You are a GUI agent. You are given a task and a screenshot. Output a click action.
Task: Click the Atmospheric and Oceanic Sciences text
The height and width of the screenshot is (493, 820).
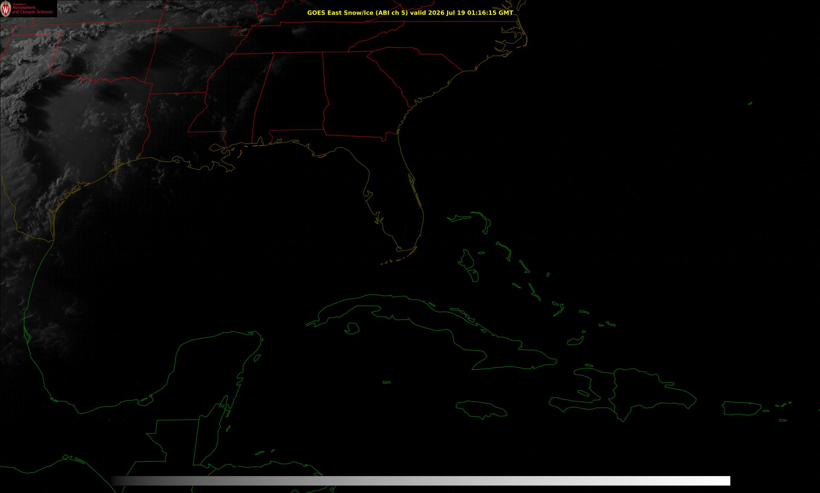(32, 10)
